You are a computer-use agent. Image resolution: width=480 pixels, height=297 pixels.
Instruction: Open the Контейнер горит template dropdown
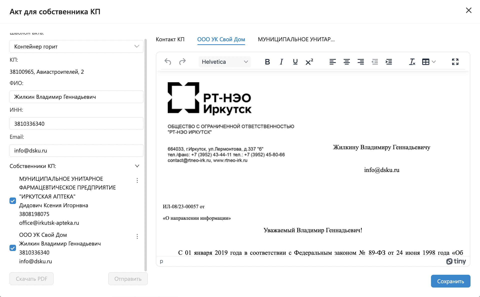click(x=76, y=46)
